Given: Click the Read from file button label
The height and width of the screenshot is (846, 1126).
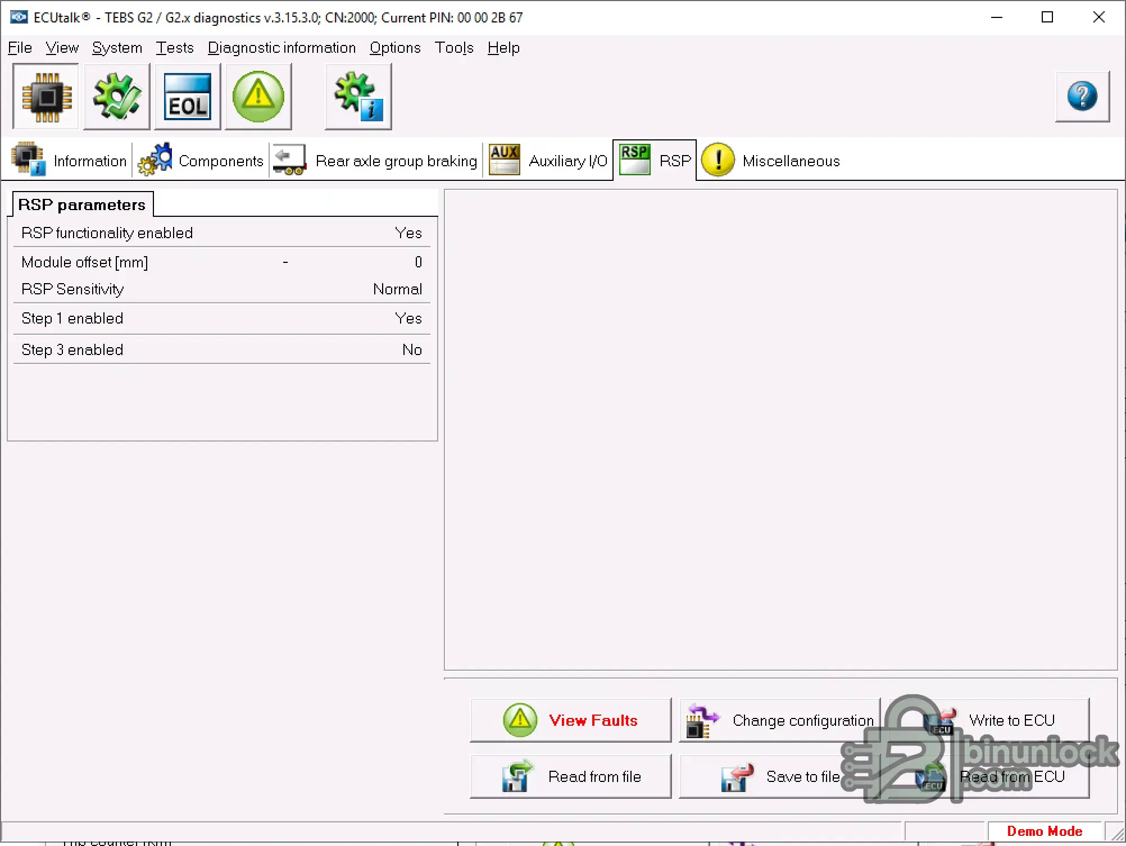Looking at the screenshot, I should click(594, 777).
